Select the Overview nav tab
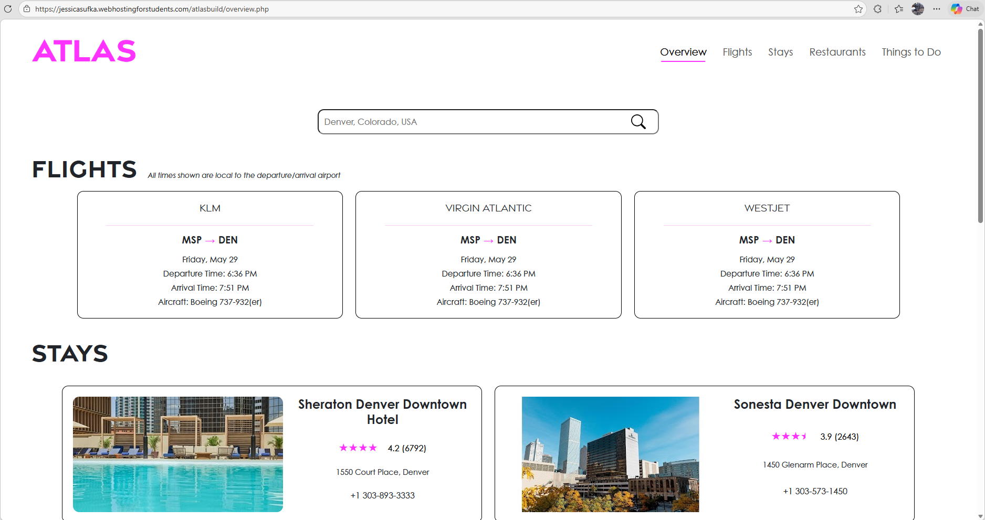985x520 pixels. coord(683,52)
